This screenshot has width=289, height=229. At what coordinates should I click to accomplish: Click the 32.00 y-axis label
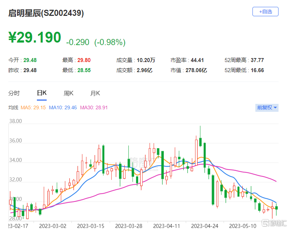16,179
